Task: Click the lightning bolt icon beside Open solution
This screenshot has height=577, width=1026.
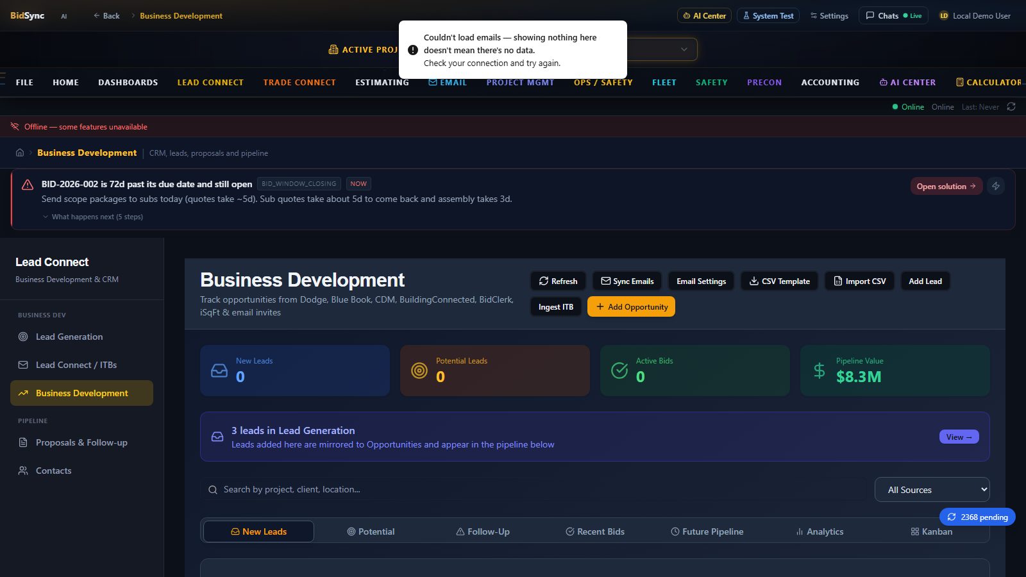Action: pyautogui.click(x=996, y=186)
